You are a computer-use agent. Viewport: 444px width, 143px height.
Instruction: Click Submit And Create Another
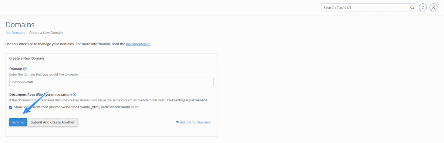pos(53,122)
